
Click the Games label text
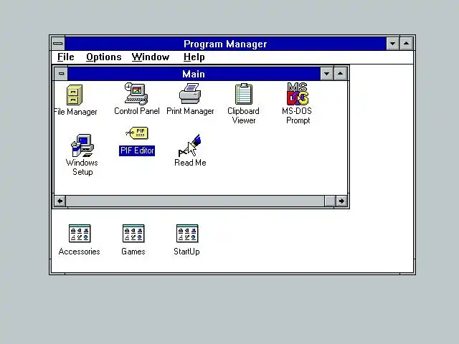coord(133,252)
